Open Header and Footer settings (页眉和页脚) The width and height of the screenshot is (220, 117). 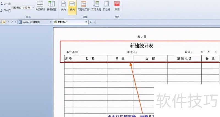point(84,6)
